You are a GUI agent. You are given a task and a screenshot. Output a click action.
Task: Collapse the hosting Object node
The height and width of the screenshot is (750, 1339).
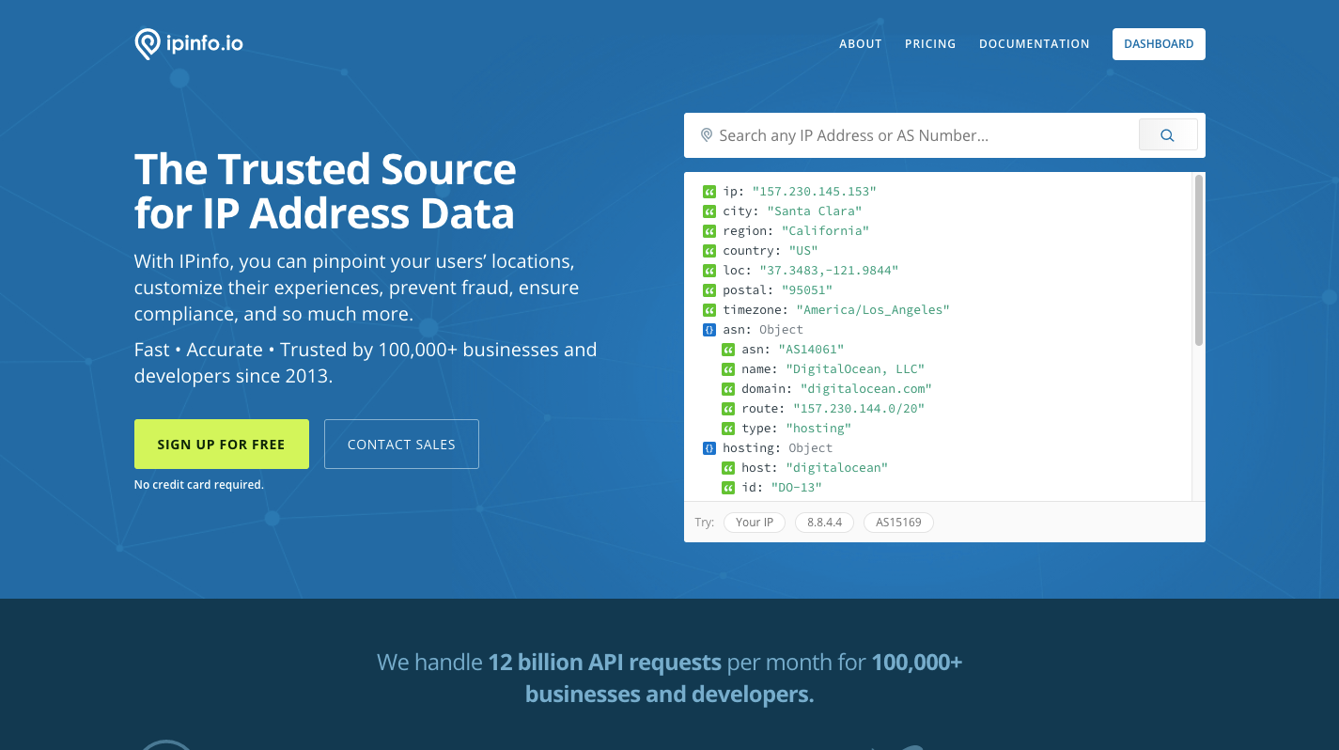709,448
